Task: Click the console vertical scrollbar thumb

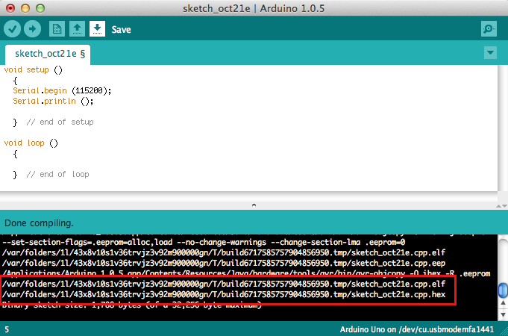Action: click(501, 290)
